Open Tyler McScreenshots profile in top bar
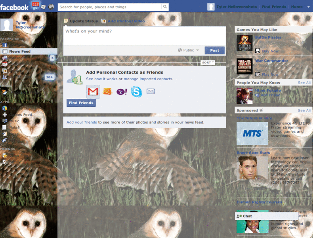The height and width of the screenshot is (238, 317). tap(237, 7)
